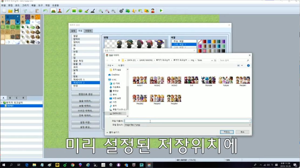Screen dimensions: 300x168
Task: Open the Sound Test speaker icon
Action: [x=134, y=11]
